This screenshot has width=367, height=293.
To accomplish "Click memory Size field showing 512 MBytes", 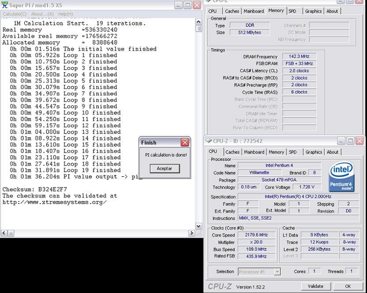I will point(250,33).
